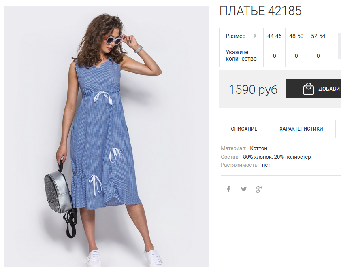341x267 pixels.
Task: Click the size help question mark icon
Action: pos(255,36)
